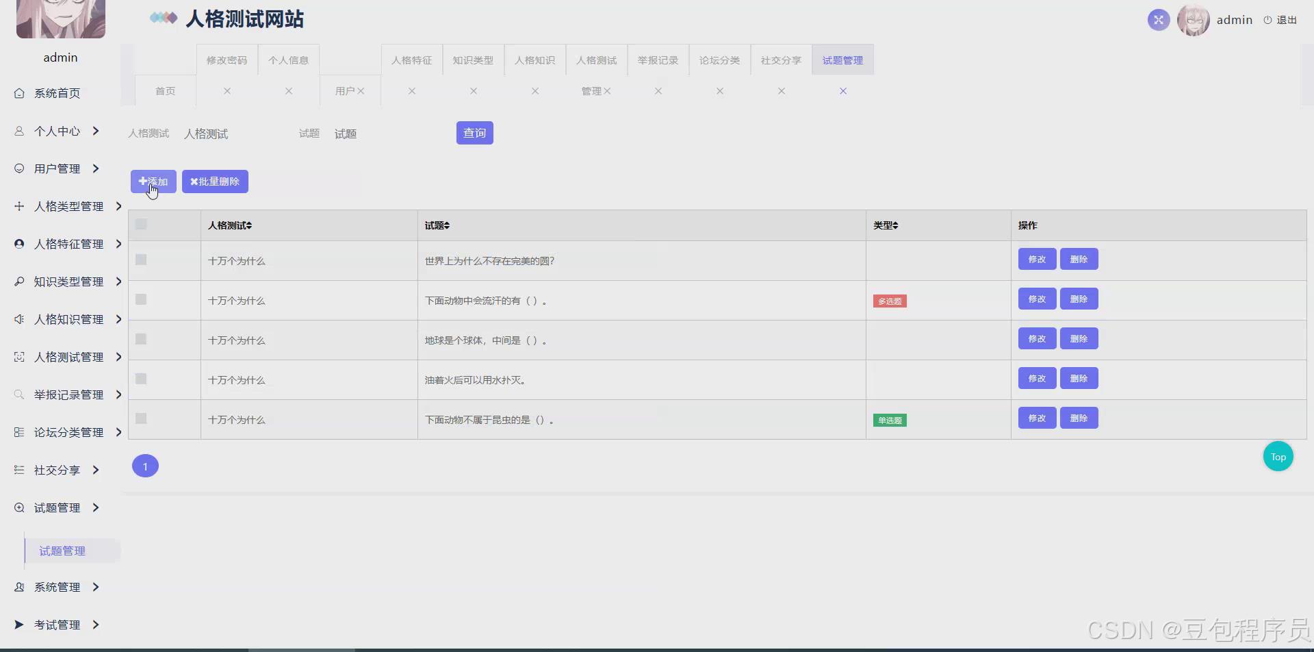
Task: Check the row 地球是个球体
Action: pyautogui.click(x=141, y=339)
